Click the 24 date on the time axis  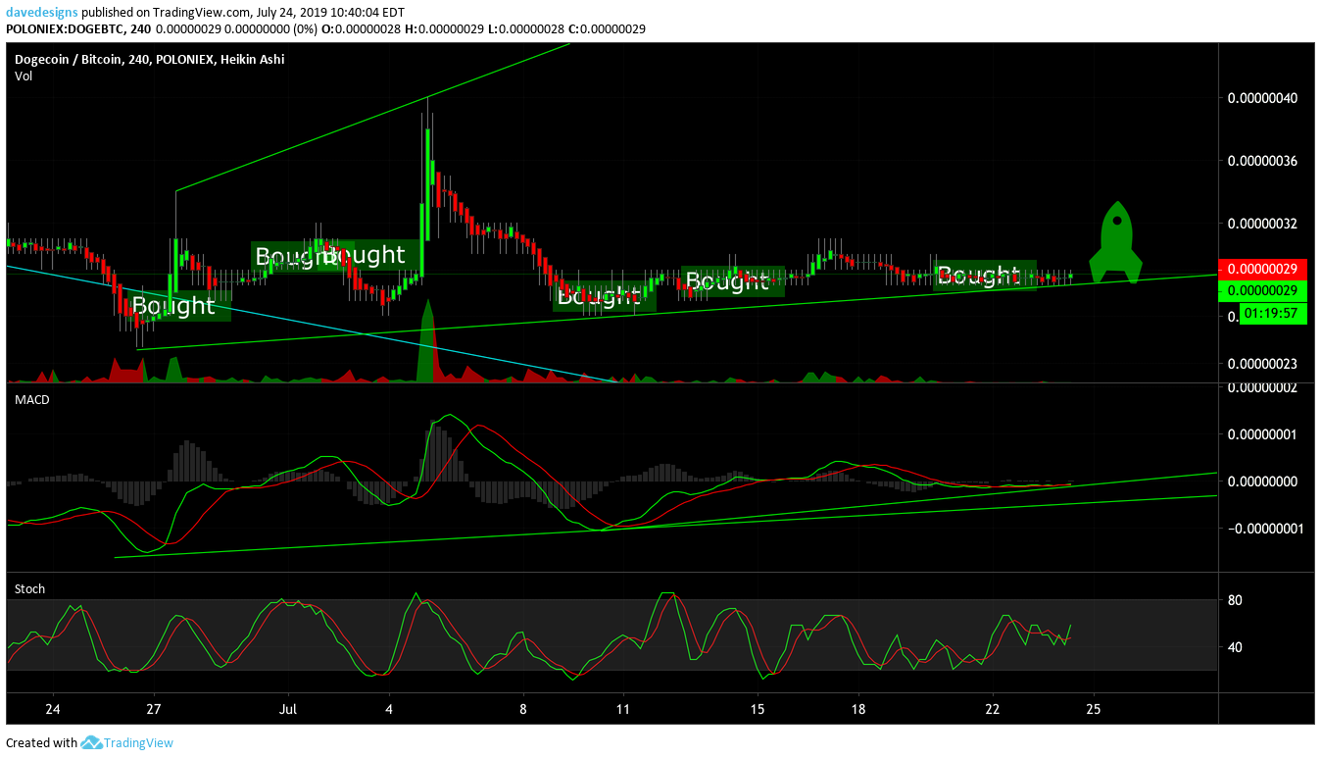pyautogui.click(x=53, y=709)
